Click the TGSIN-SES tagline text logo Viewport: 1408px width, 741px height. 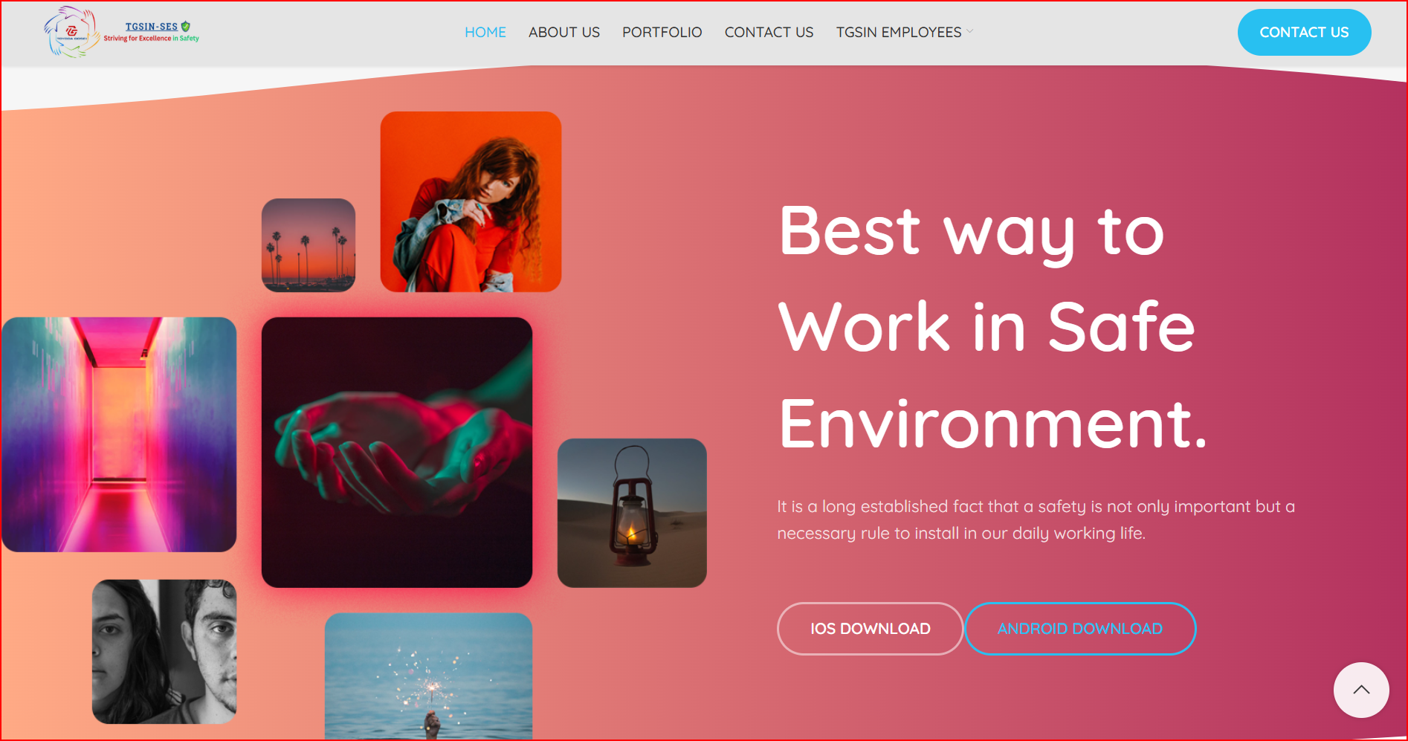click(x=152, y=32)
